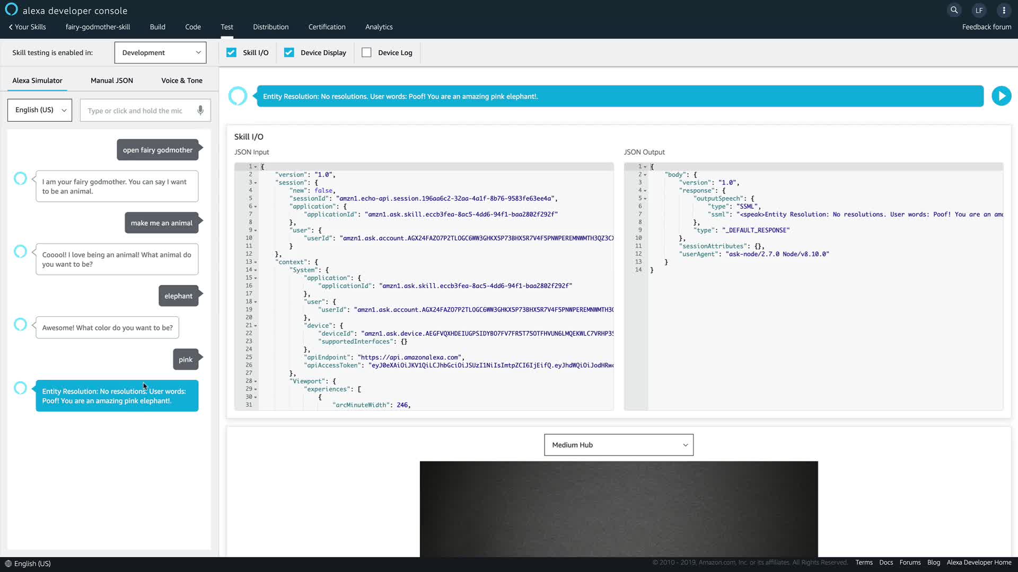Enable the Device Log checkbox
Screen dimensions: 1018x572
coord(366,52)
